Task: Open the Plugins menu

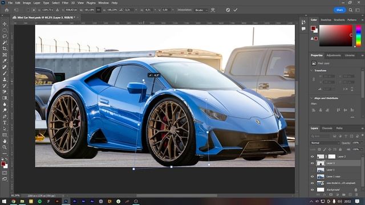Action: [91, 3]
